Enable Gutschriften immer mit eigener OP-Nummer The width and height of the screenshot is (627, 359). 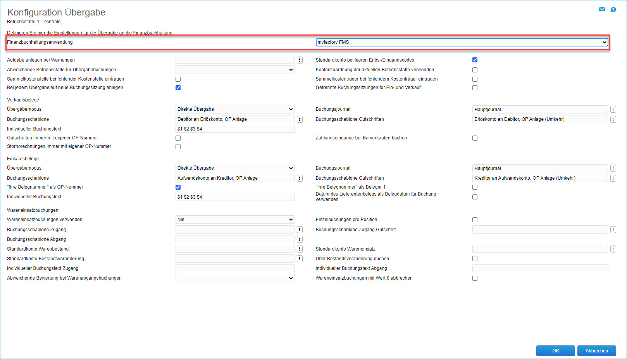click(x=178, y=138)
